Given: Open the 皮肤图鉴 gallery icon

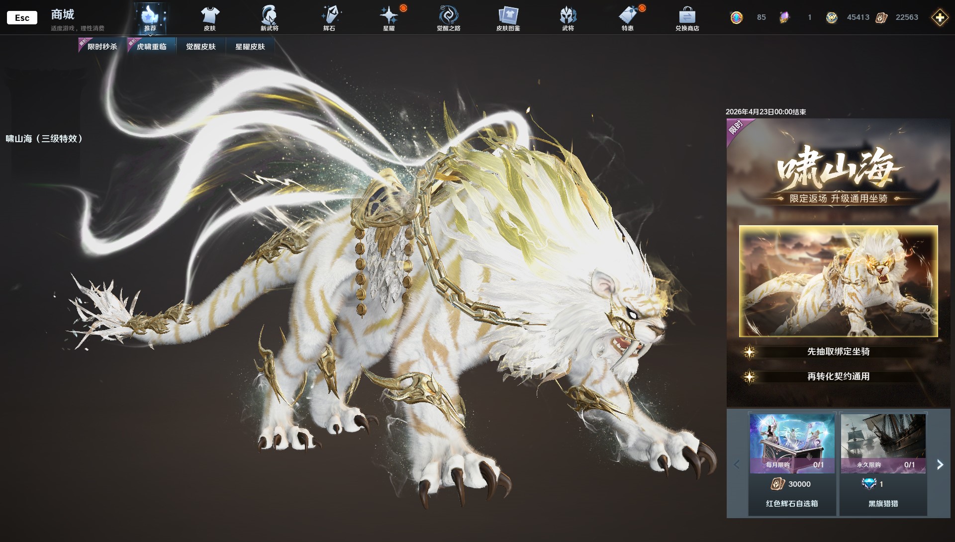Looking at the screenshot, I should coord(508,18).
